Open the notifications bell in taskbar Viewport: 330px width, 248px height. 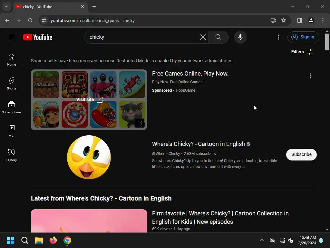[x=321, y=240]
